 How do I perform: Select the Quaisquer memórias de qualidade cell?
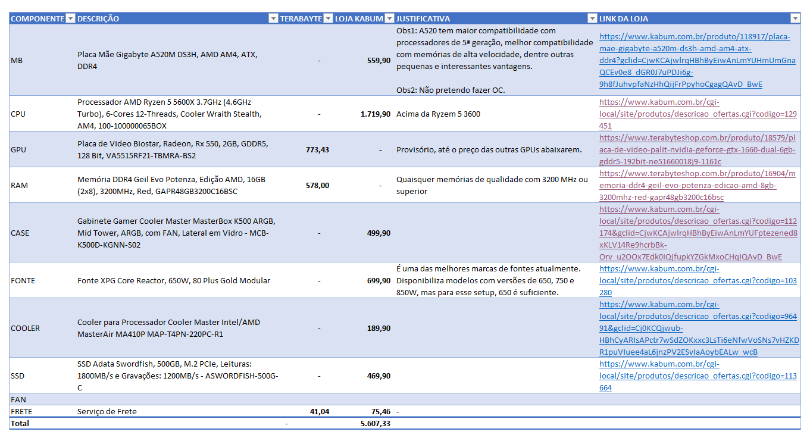point(496,185)
